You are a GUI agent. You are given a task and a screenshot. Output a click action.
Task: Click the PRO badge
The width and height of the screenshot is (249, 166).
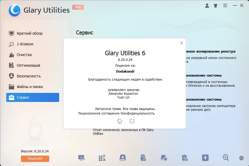(x=78, y=7)
